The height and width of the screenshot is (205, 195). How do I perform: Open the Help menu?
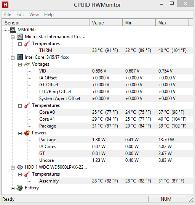coord(49,15)
